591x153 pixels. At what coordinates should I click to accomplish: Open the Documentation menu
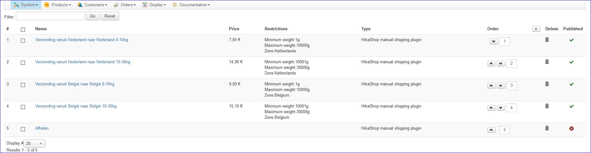tap(191, 5)
